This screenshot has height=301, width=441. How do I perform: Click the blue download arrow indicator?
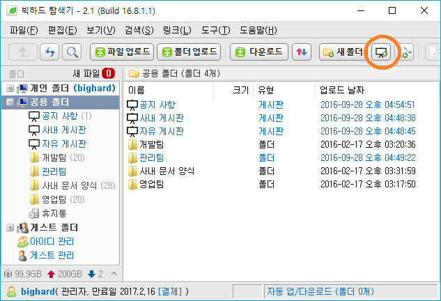tap(92, 274)
